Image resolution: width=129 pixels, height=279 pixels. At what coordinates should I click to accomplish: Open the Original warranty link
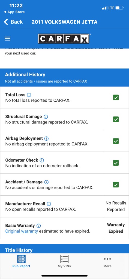pos(22,231)
